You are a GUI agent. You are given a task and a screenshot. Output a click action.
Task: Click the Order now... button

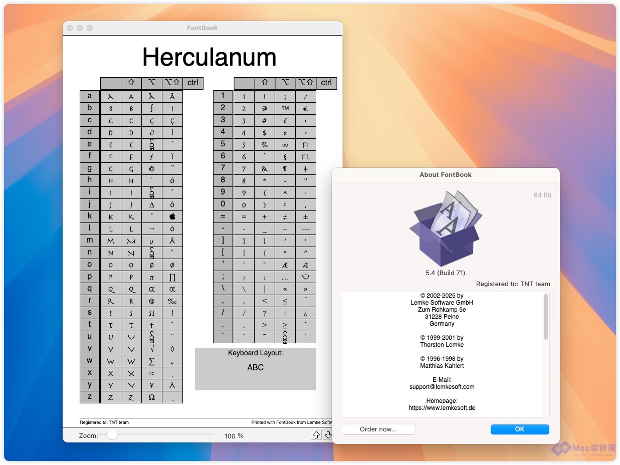pos(378,429)
